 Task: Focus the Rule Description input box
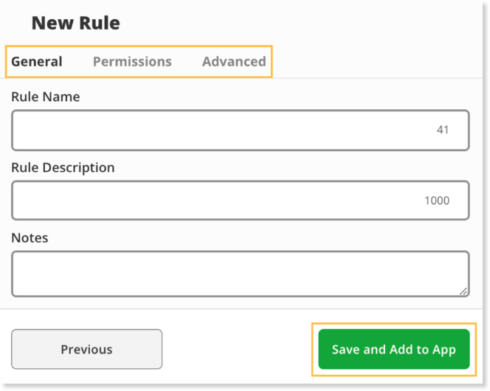(241, 200)
